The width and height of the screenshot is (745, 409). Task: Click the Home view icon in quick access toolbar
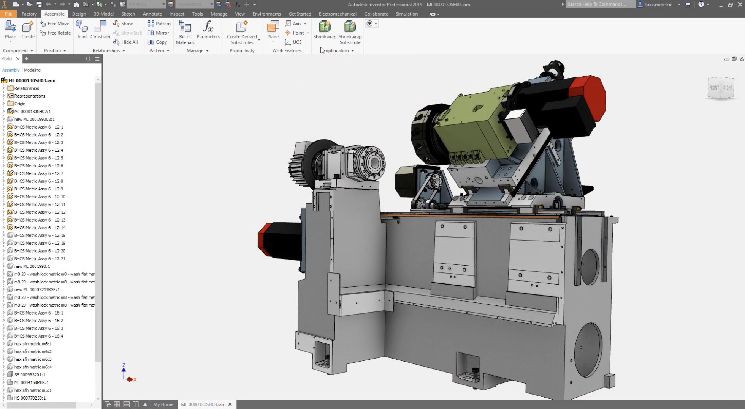[x=76, y=4]
